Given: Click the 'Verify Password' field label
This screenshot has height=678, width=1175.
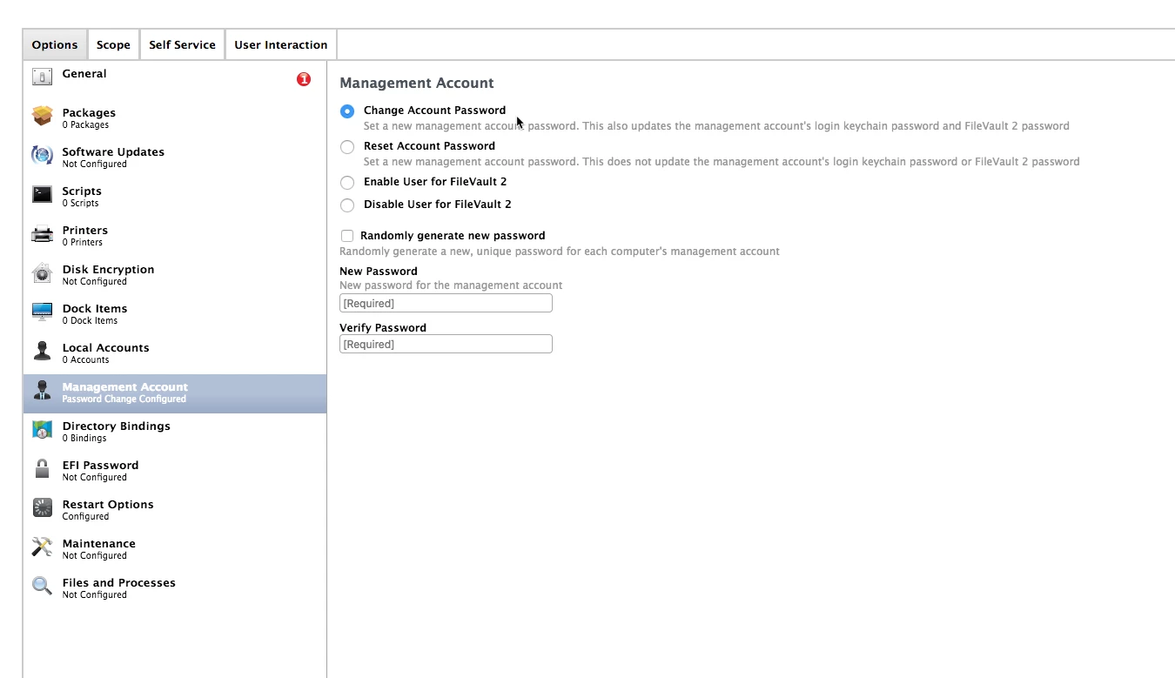Looking at the screenshot, I should click(383, 327).
